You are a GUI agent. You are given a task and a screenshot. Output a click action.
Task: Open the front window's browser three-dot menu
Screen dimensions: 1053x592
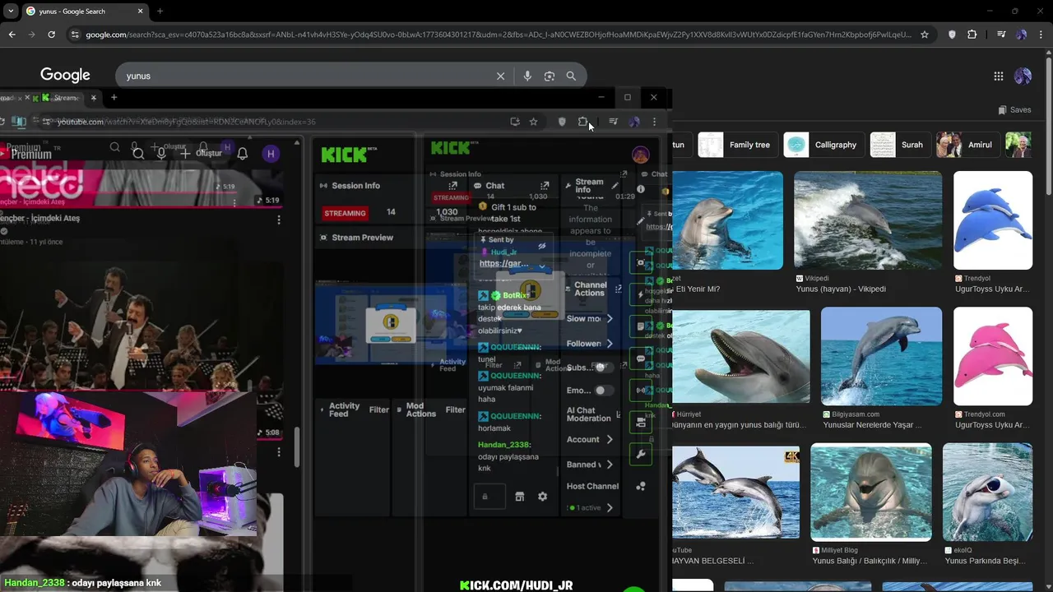click(x=654, y=122)
